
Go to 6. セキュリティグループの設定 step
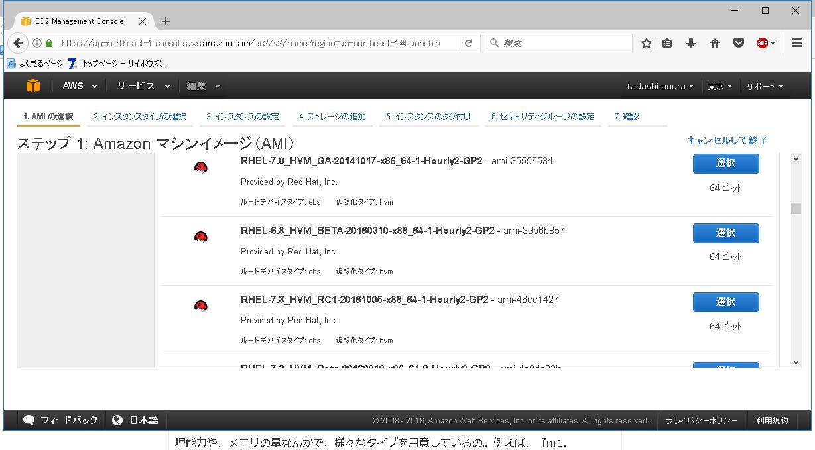click(543, 117)
